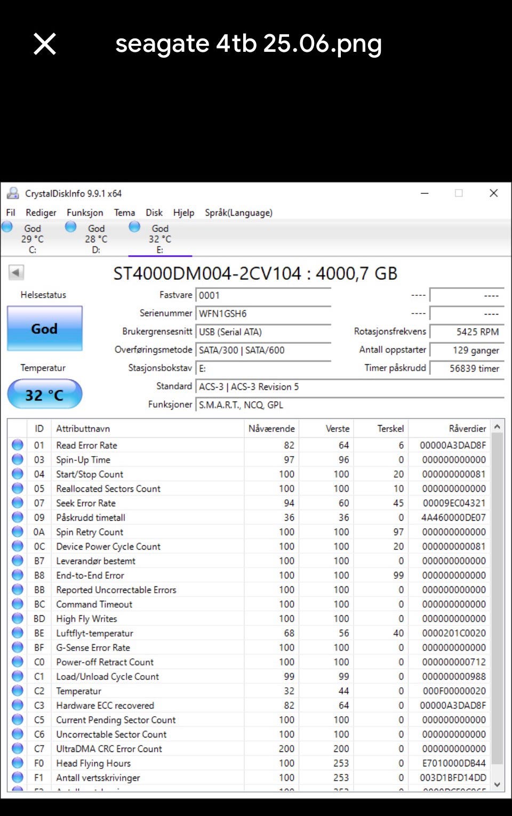Click the Overføringsmetode field SATA/300 | SATA/600
512x816 pixels.
(263, 350)
